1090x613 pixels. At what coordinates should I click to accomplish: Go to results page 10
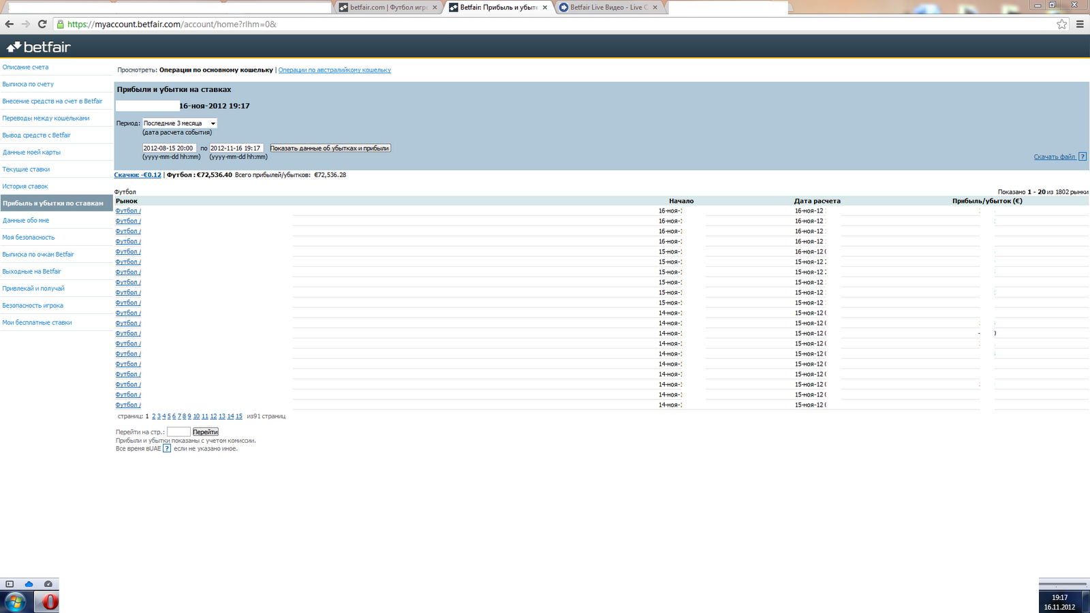[196, 416]
